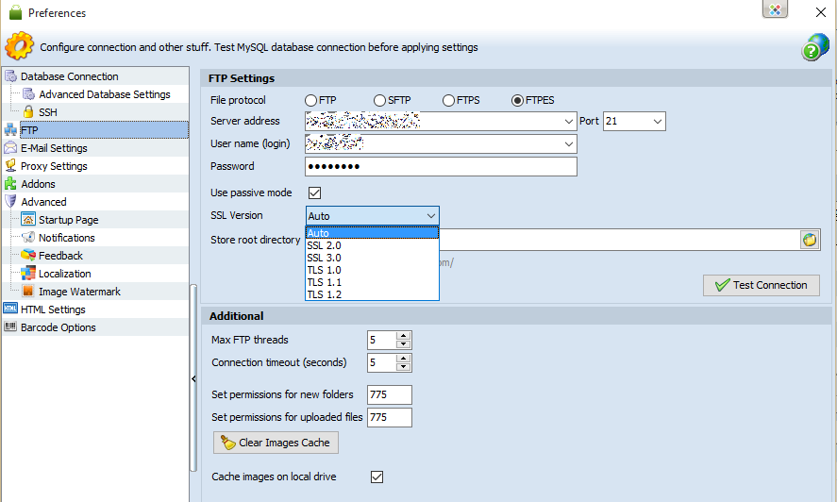Click the Image Watermark icon
Image resolution: width=837 pixels, height=502 pixels.
point(28,292)
